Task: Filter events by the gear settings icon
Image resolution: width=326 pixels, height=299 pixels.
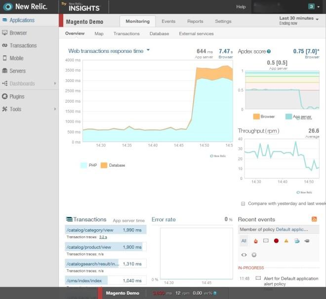Action: [x=254, y=255]
